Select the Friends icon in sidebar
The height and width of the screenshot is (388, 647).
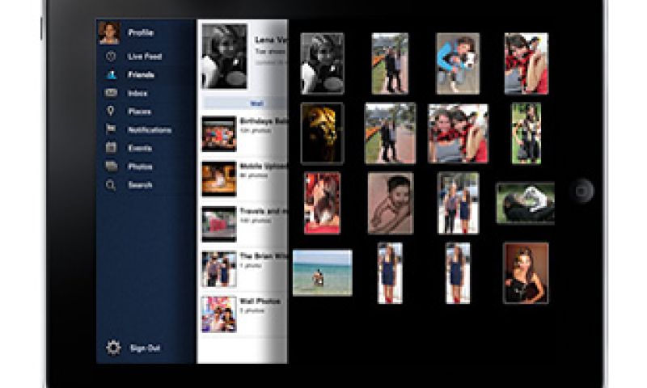pos(111,75)
